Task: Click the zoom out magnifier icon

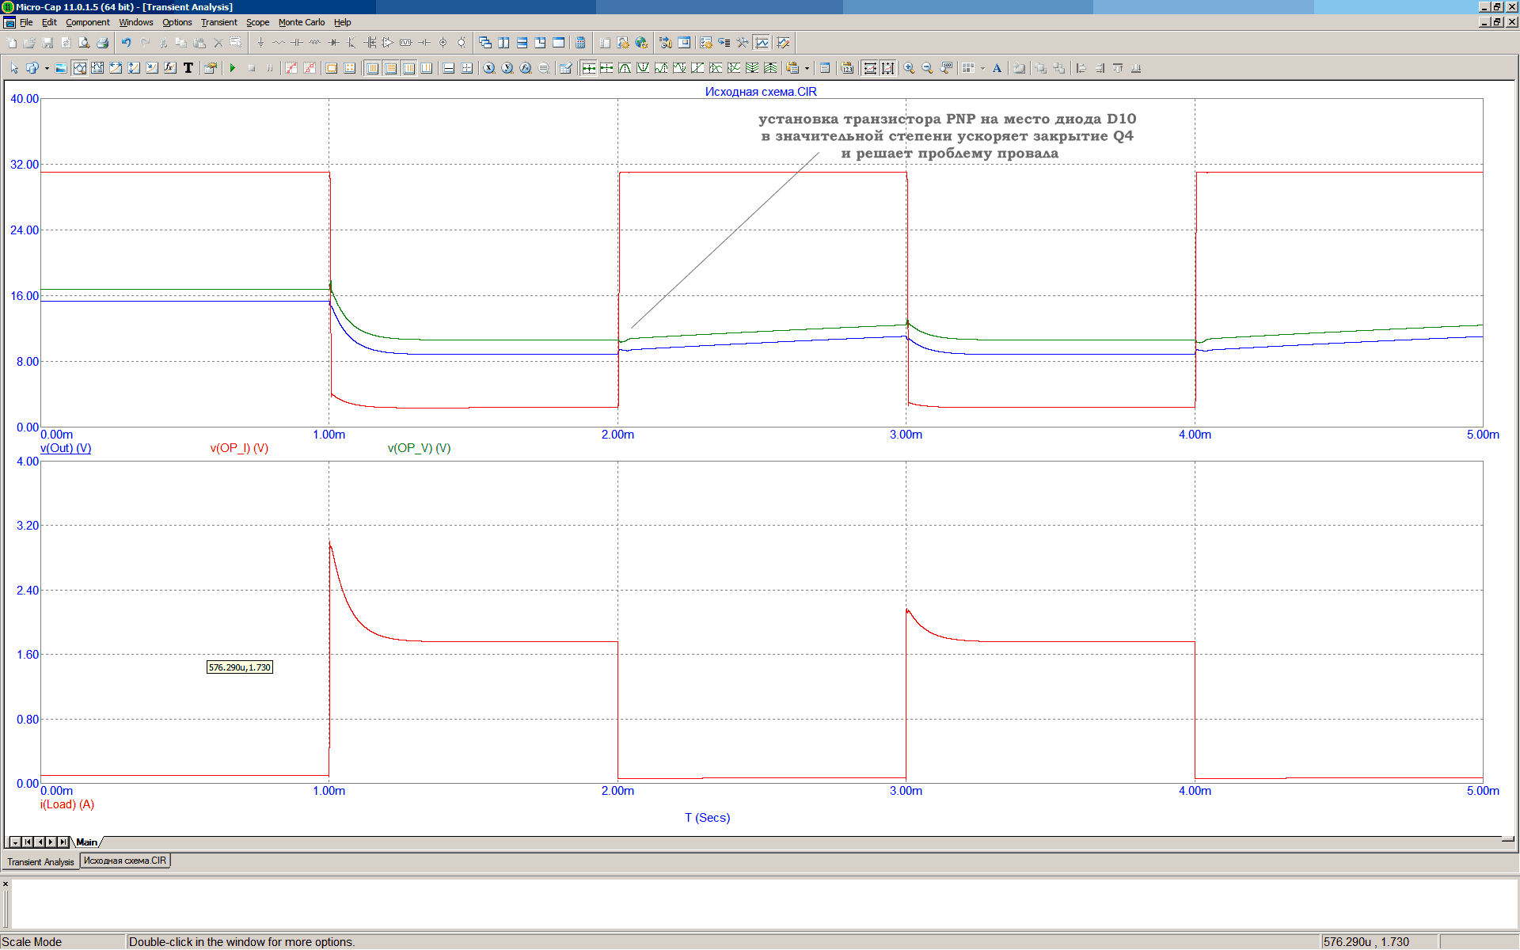Action: pyautogui.click(x=927, y=69)
